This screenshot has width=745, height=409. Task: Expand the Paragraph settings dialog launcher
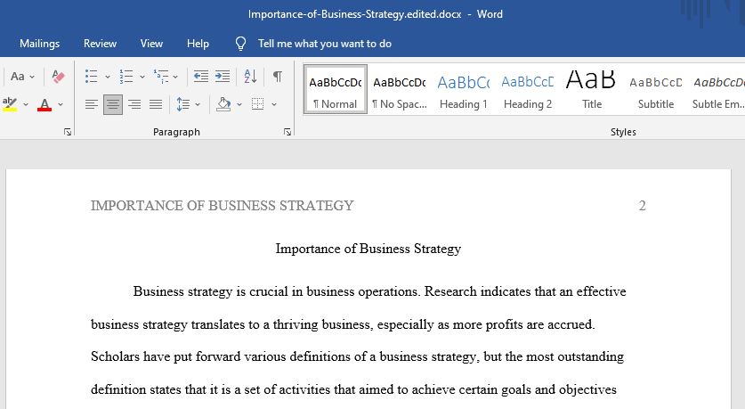tap(287, 132)
